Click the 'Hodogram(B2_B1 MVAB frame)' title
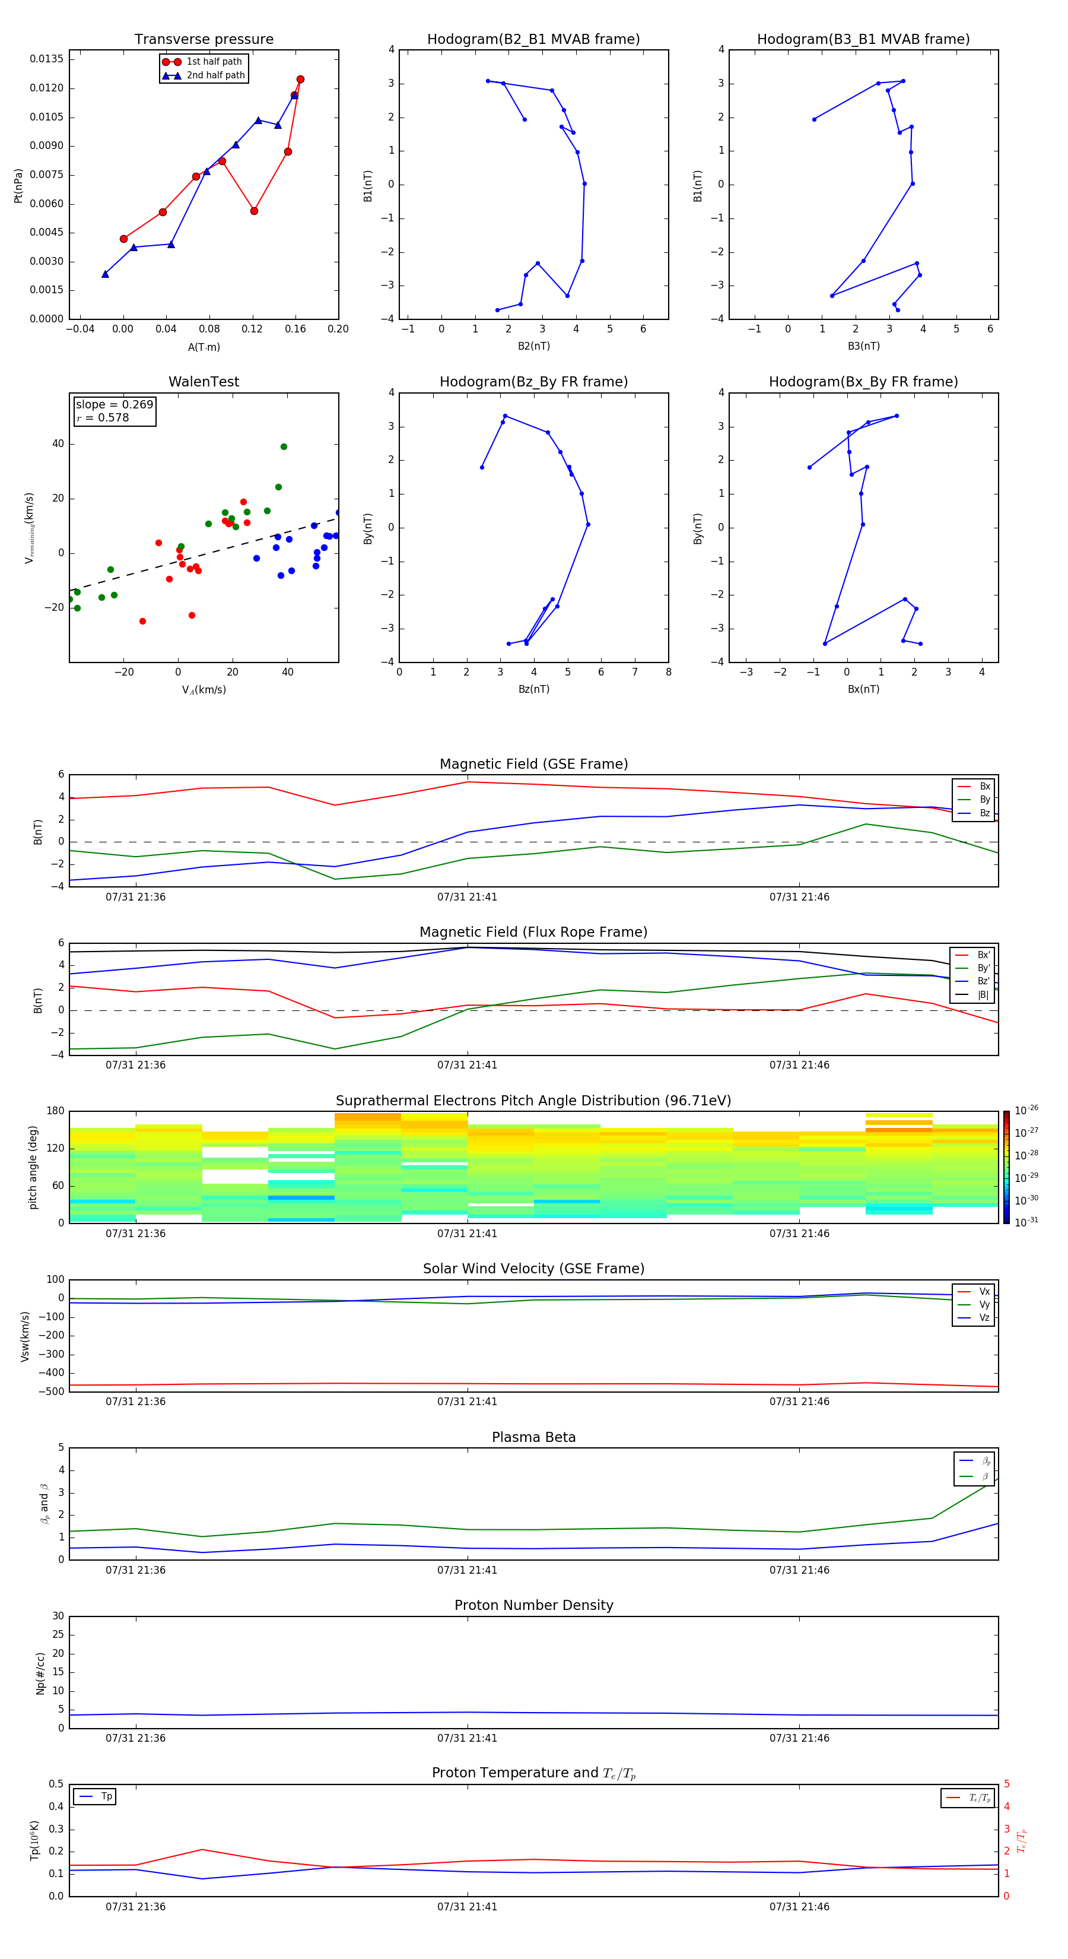Viewport: 1068px width, 1959px height. click(533, 39)
